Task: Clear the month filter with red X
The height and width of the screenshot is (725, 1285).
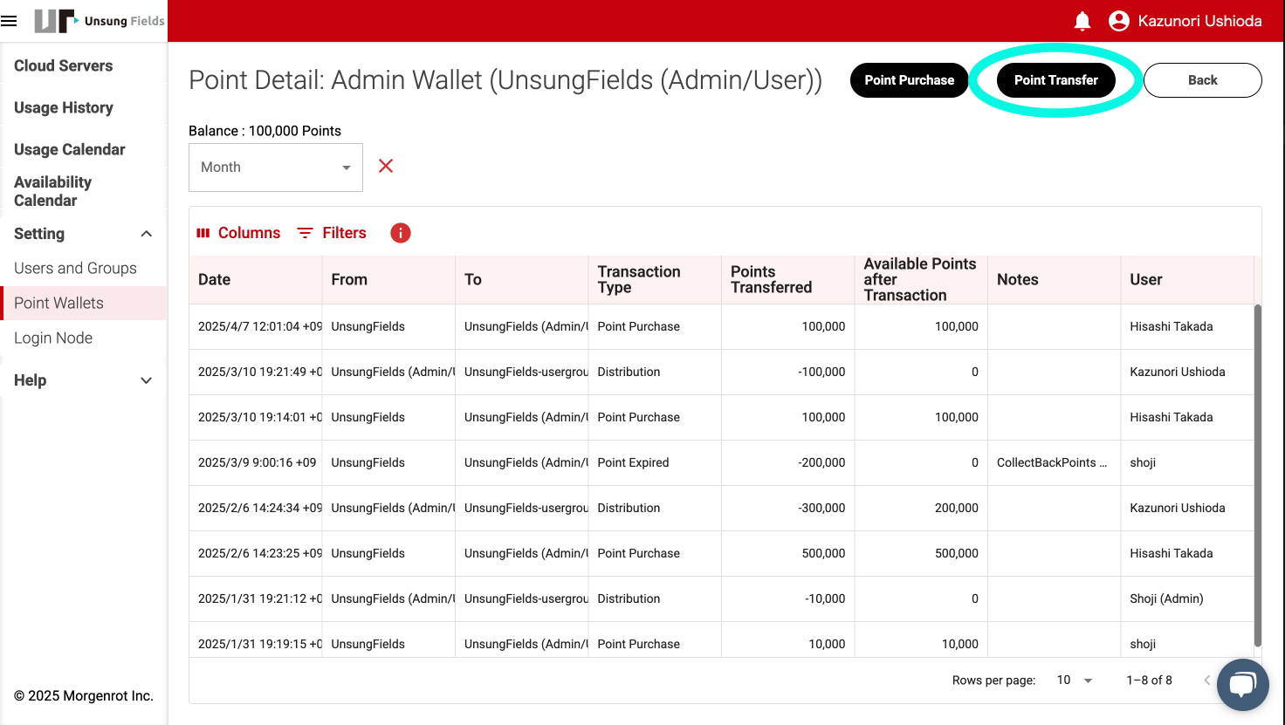Action: tap(386, 166)
